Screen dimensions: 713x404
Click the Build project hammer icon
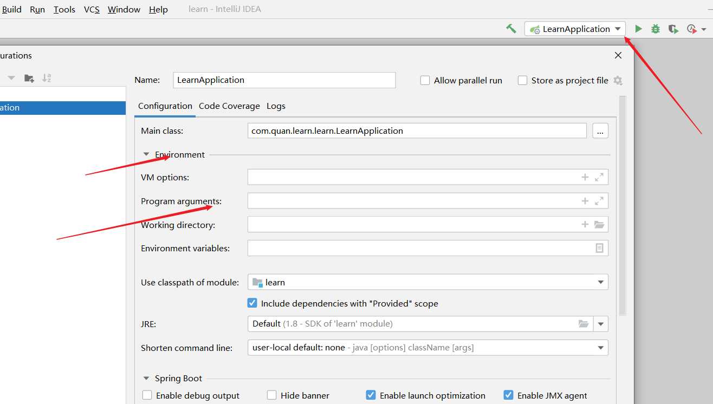511,29
